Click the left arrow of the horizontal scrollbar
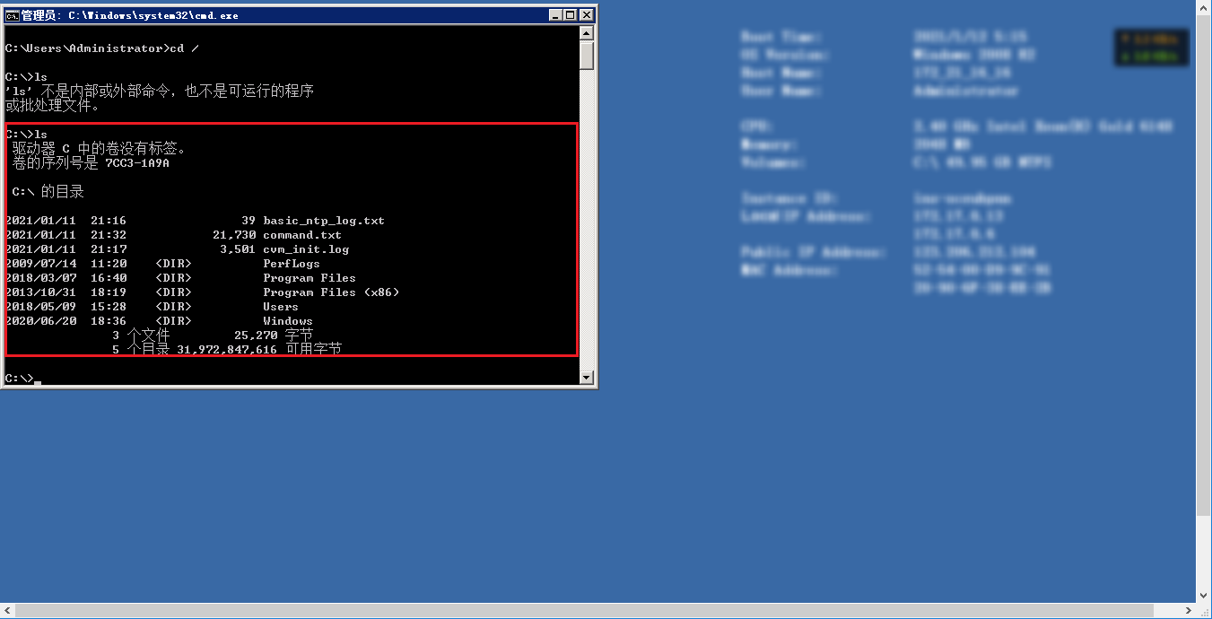Viewport: 1212px width, 619px height. coord(7,612)
